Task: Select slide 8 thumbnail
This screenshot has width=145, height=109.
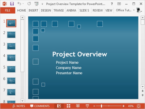Action: (11, 102)
